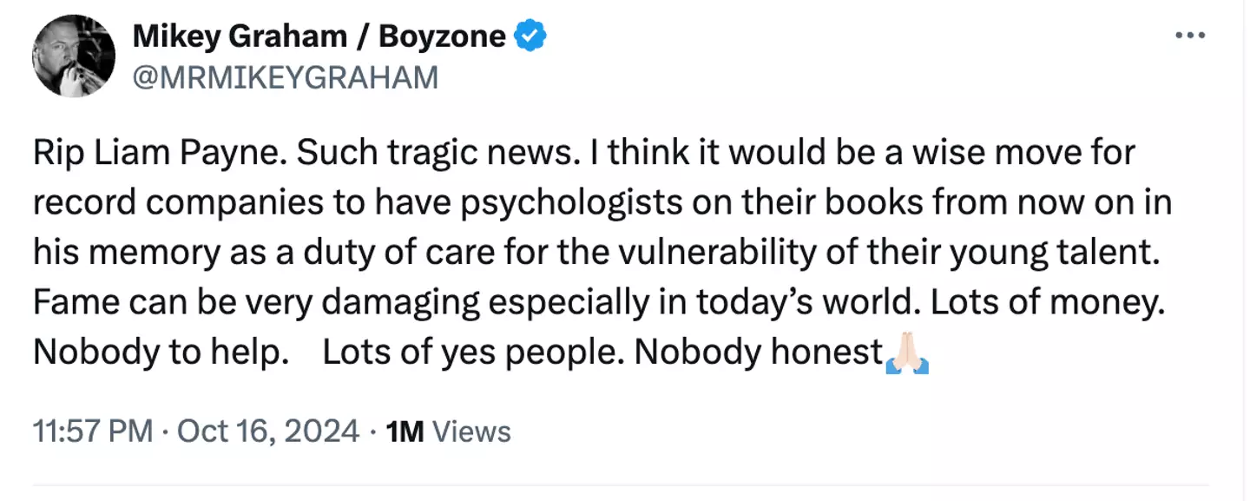
Task: Click the "Nobody honest" closing words
Action: (x=758, y=353)
